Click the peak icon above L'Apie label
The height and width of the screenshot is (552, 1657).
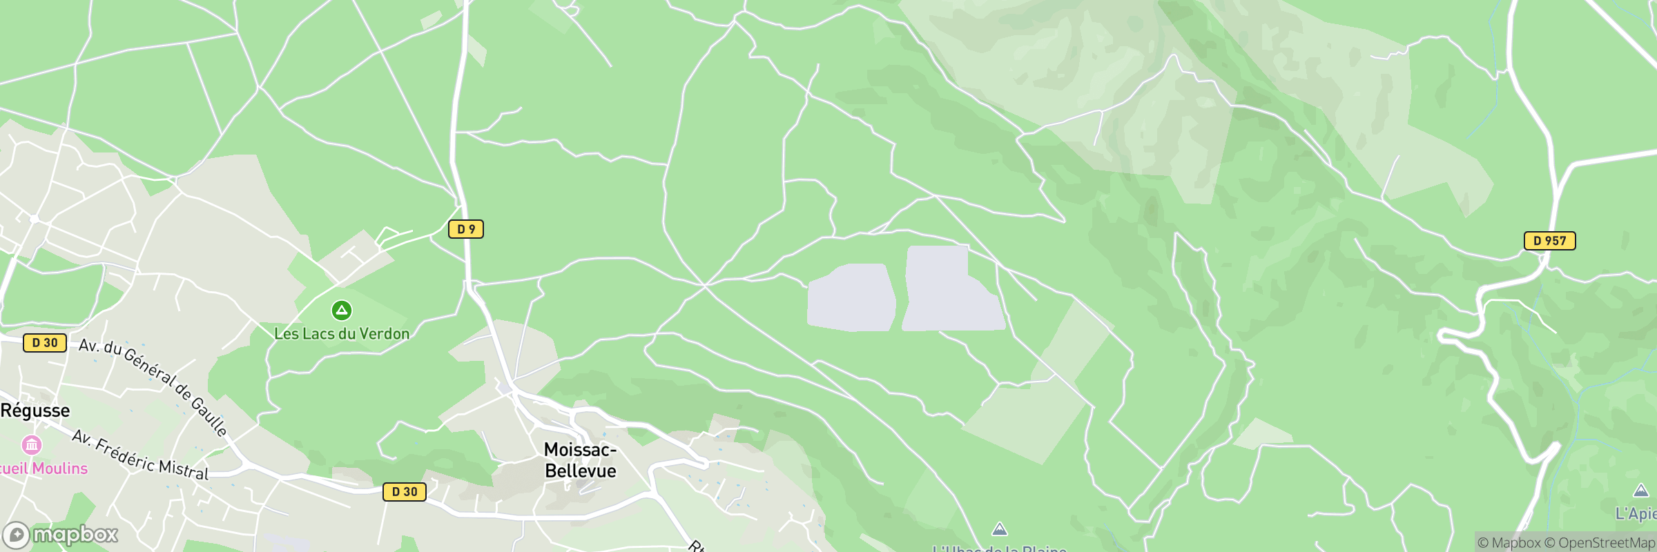[x=1641, y=491]
